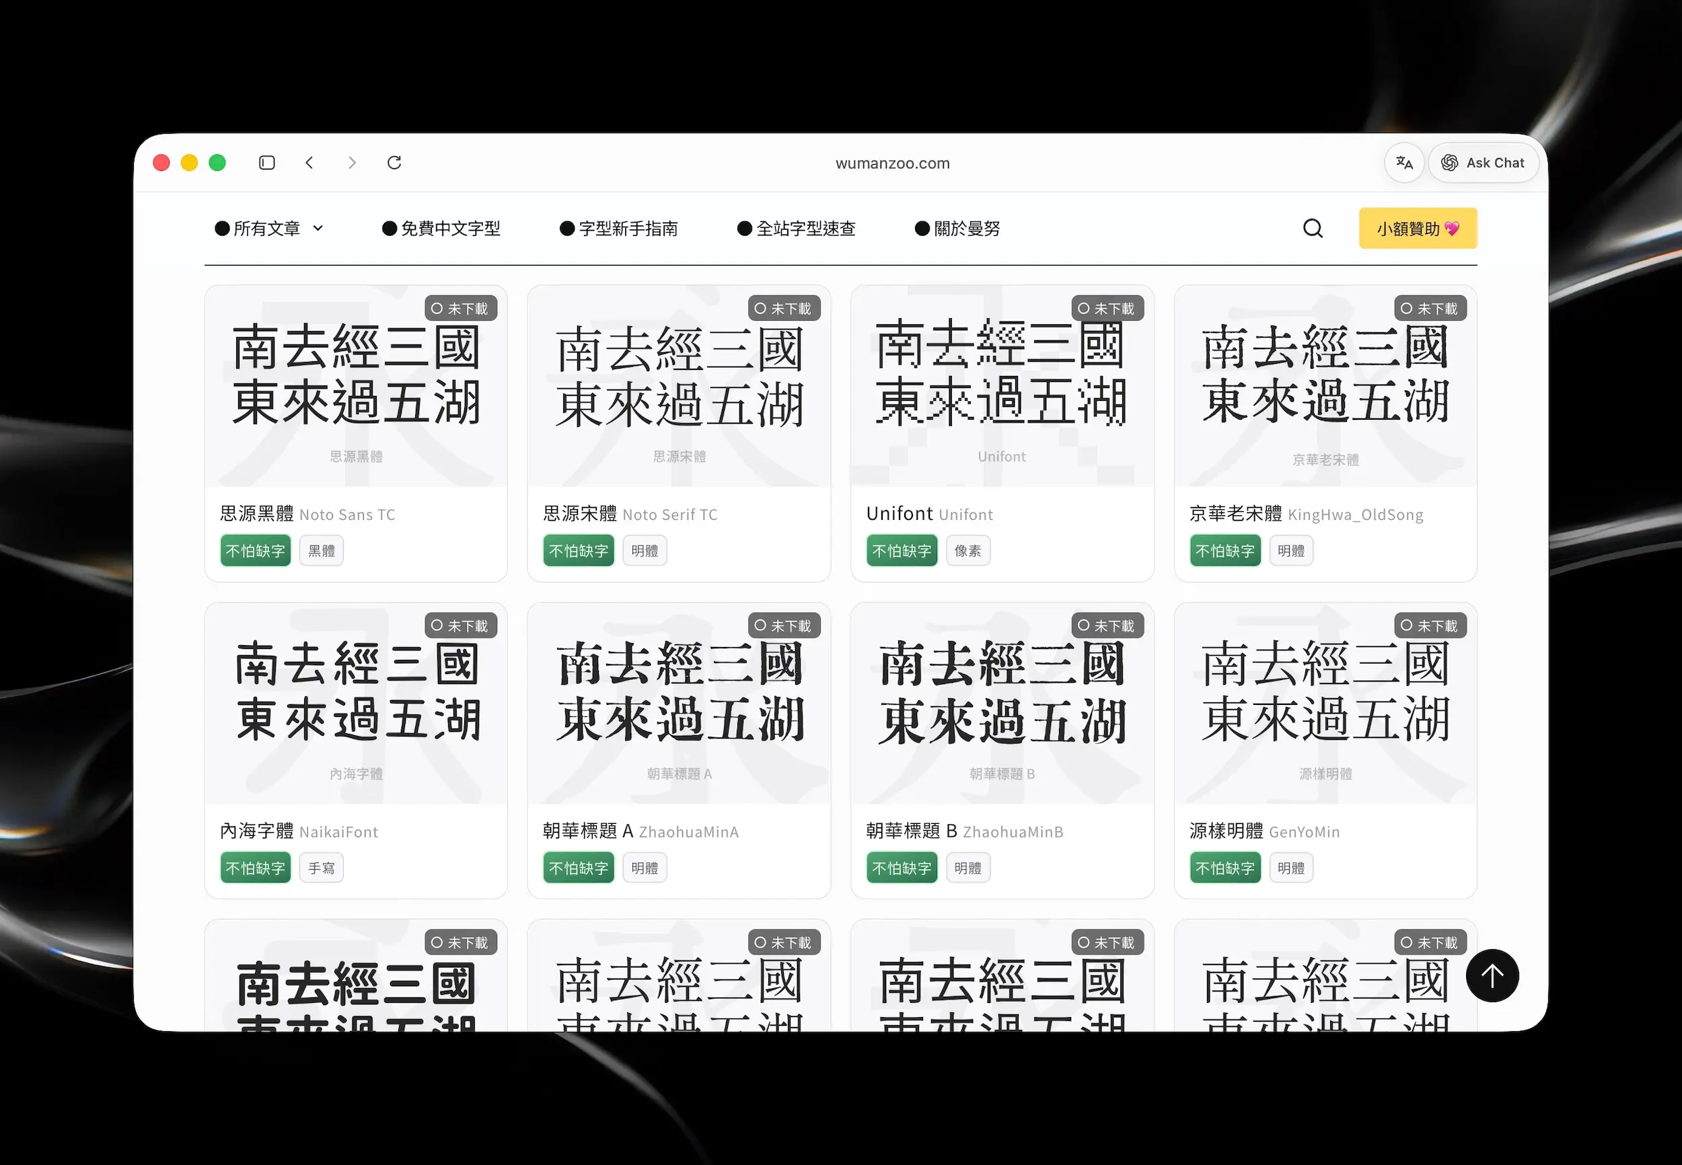
Task: Jump to top with the black arrow button
Action: tap(1492, 976)
